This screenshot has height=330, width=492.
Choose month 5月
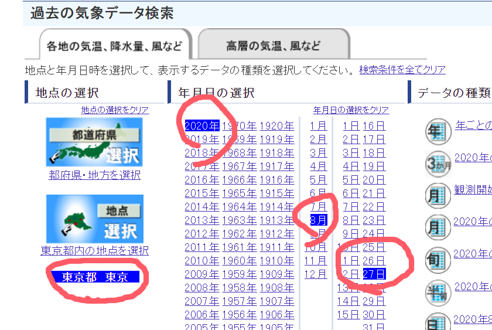tap(319, 180)
